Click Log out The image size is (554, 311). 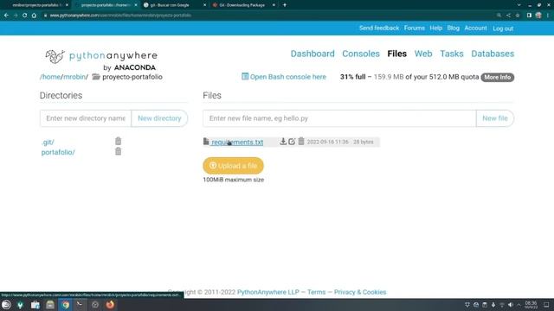point(503,29)
